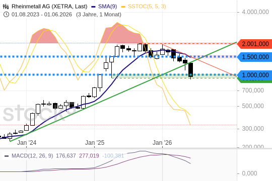Click the candlestick chart type icon
This screenshot has width=272, height=181.
[6, 7]
